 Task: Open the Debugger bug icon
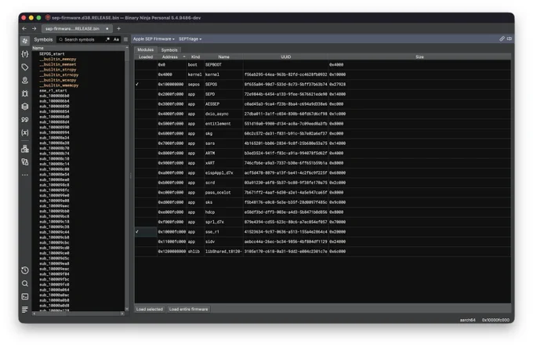point(25,93)
